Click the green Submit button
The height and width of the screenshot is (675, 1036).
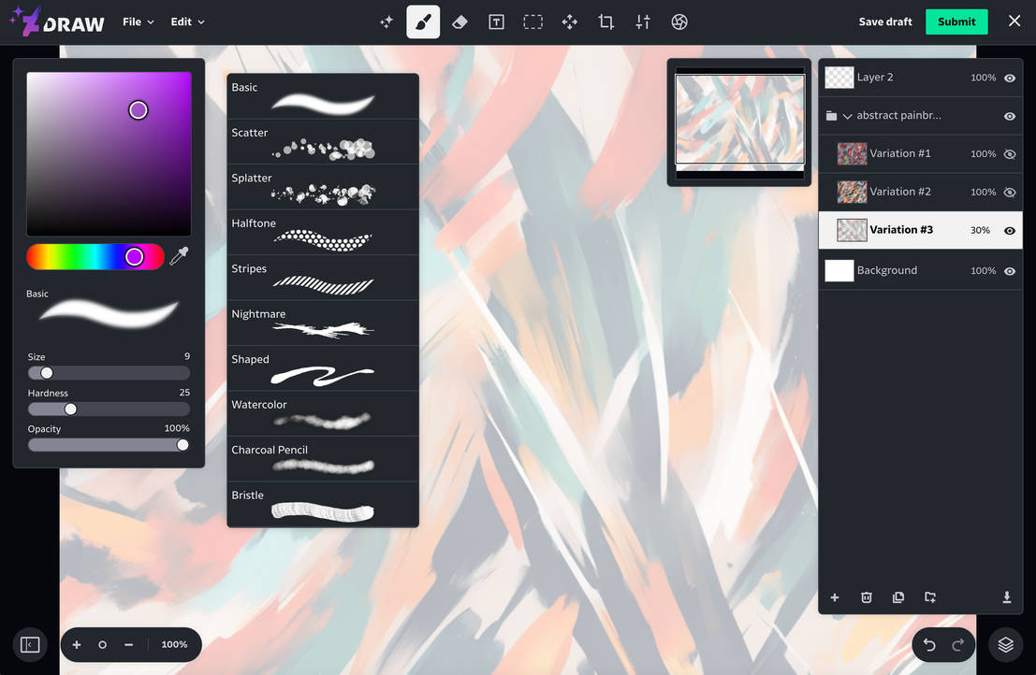(956, 22)
